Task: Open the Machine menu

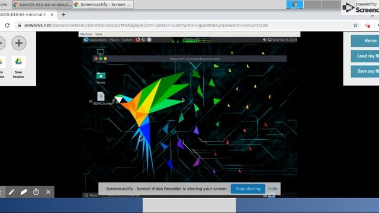Action: (86, 34)
